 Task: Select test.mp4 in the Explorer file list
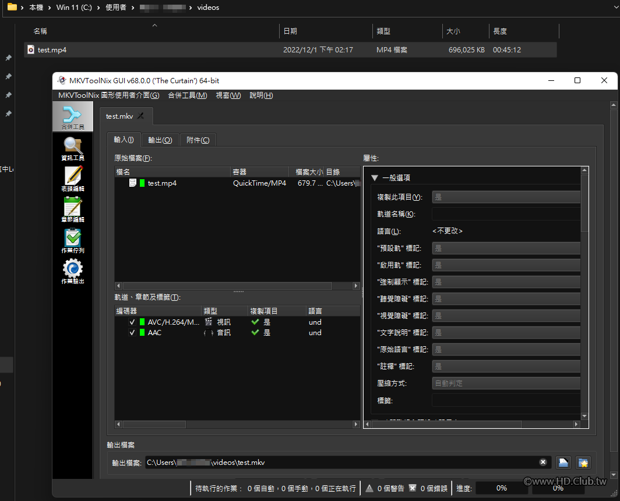point(52,50)
